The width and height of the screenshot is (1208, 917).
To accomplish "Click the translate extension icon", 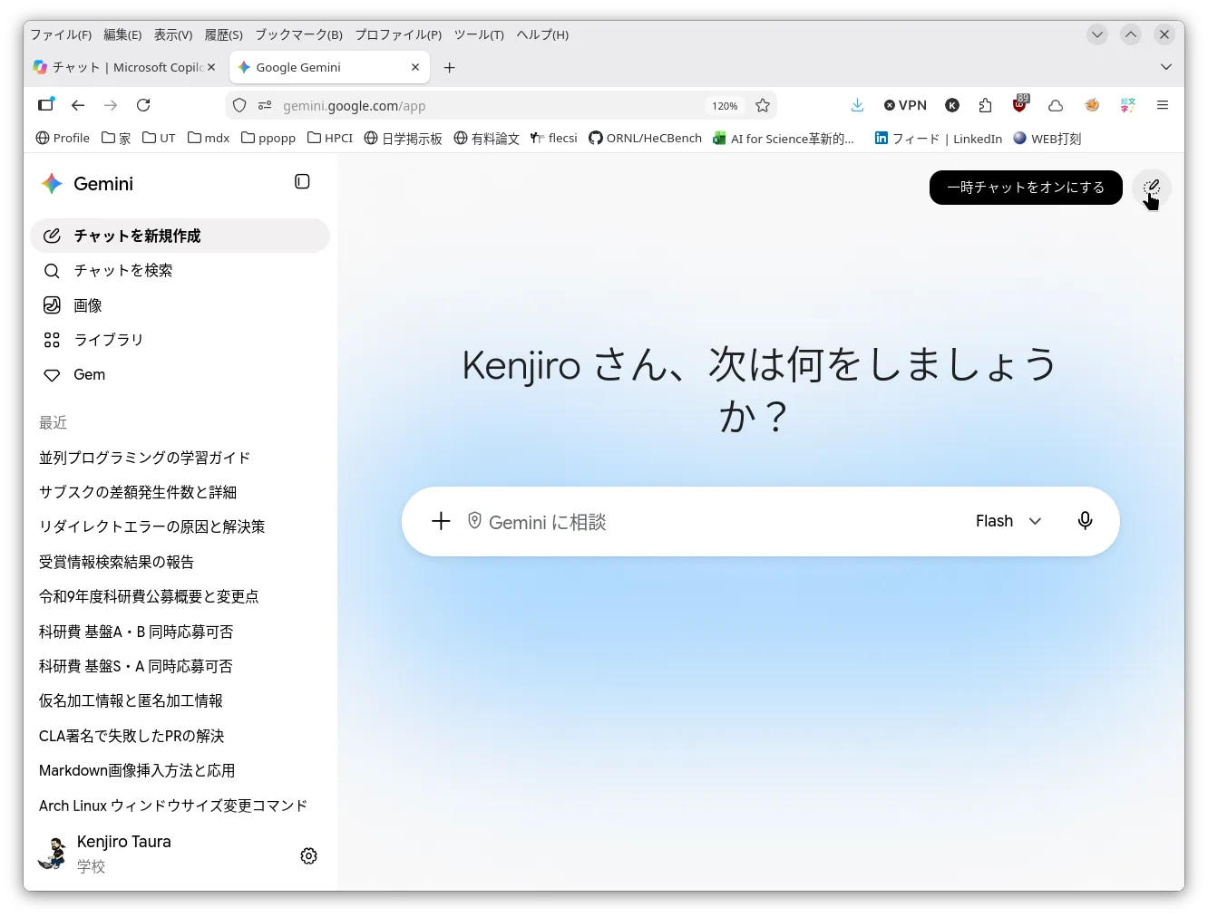I will coord(1127,105).
